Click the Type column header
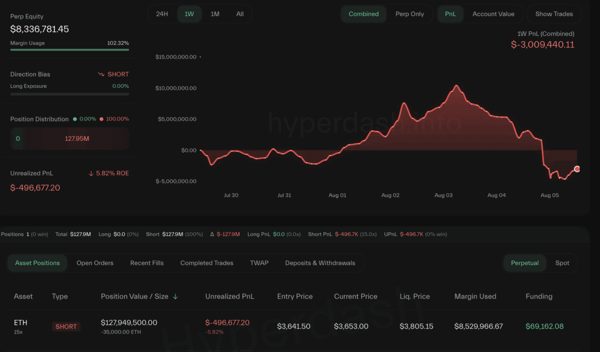 tap(59, 296)
